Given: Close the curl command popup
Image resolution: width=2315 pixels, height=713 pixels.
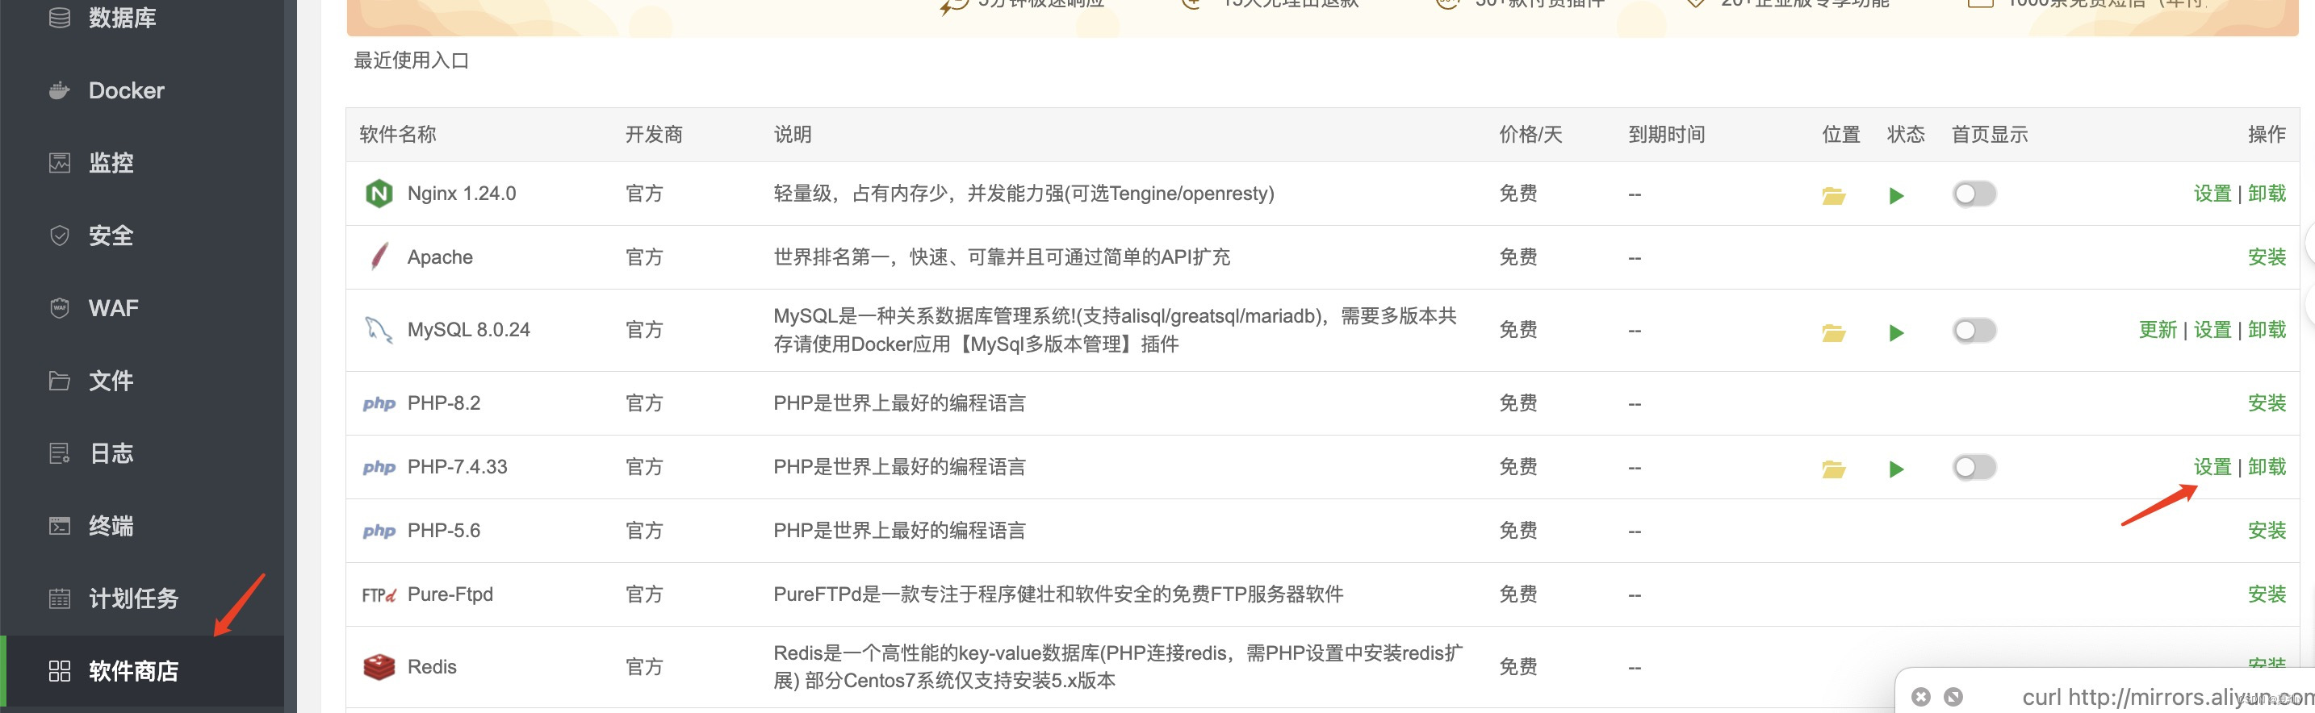Looking at the screenshot, I should [1920, 697].
